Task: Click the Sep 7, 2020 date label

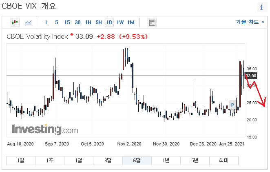Action: [57, 144]
